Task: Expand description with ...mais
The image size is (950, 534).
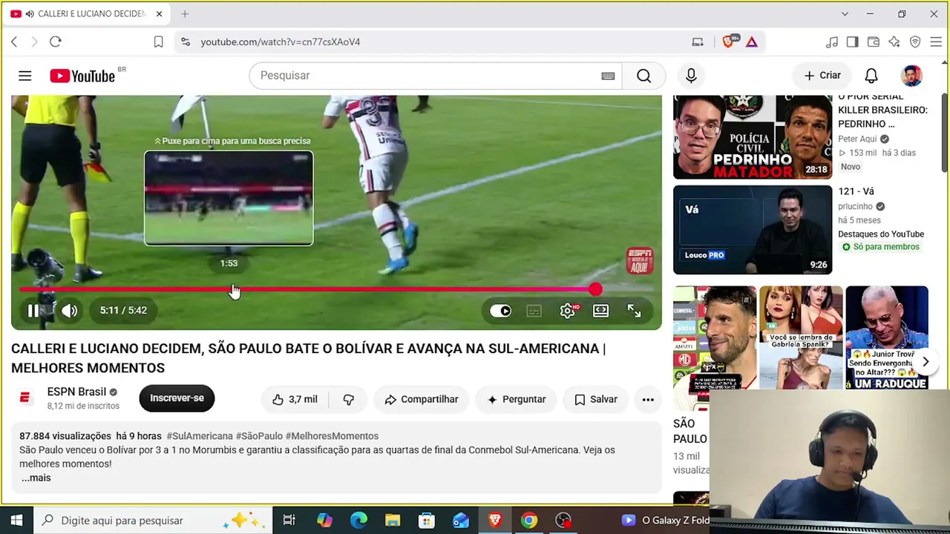Action: click(36, 478)
